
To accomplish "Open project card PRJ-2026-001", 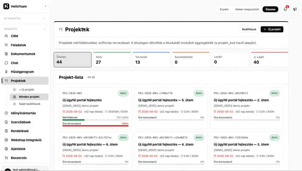I will click(x=95, y=108).
